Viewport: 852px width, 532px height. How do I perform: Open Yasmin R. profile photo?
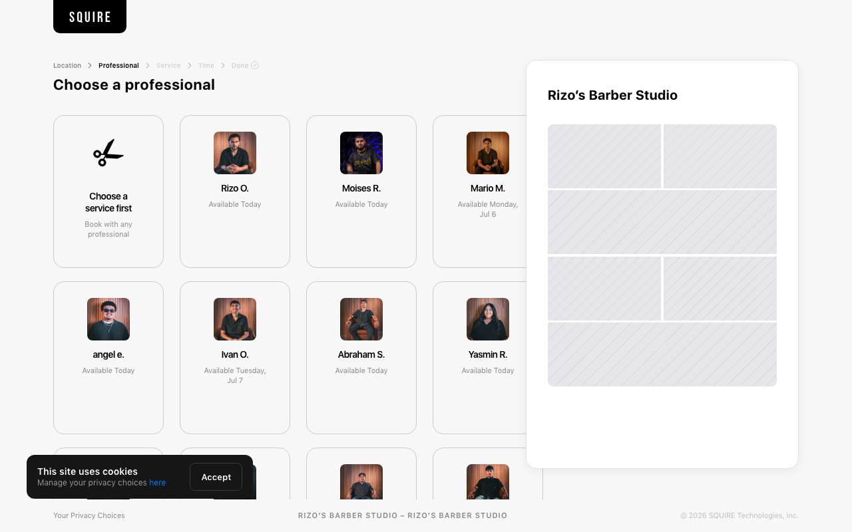click(488, 319)
